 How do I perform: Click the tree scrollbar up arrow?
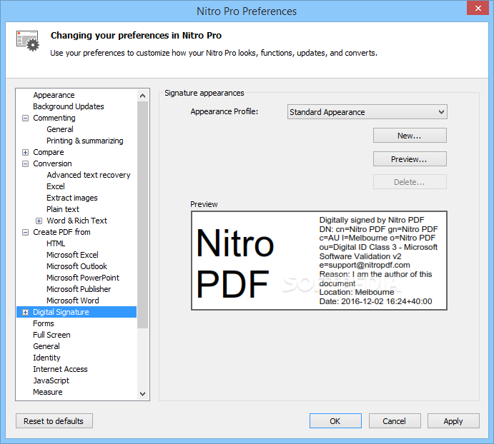tap(143, 96)
